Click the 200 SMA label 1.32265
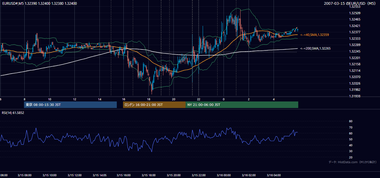The height and width of the screenshot is (178, 380). 315,48
